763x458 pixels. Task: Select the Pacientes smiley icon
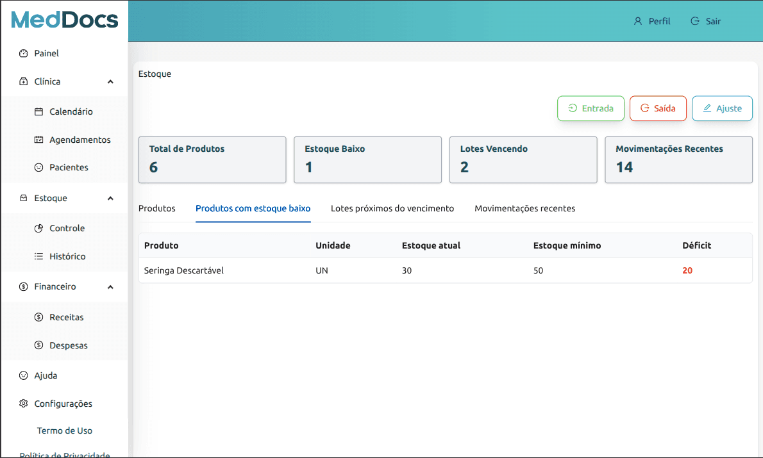coord(38,167)
